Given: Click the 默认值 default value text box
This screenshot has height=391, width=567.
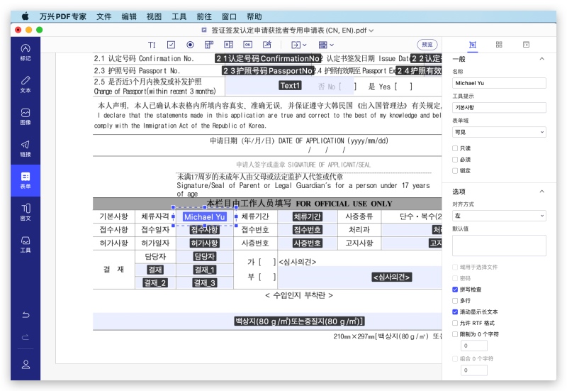Looking at the screenshot, I should click(x=499, y=246).
